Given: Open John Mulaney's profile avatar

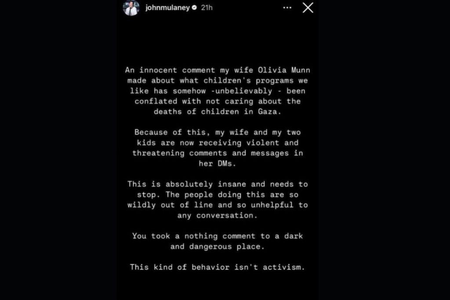Looking at the screenshot, I should 131,7.
